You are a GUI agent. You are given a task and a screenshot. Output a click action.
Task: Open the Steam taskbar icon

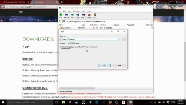(77, 102)
